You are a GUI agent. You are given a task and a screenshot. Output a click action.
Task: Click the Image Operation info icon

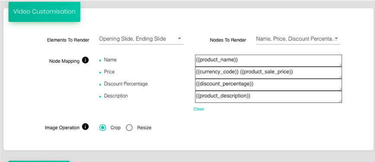click(x=85, y=127)
